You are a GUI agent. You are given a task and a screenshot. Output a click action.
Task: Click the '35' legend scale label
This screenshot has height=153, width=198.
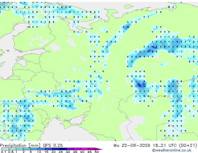75,152
